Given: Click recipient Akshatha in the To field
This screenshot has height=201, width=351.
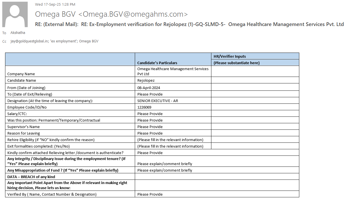Looking at the screenshot, I should pos(18,33).
